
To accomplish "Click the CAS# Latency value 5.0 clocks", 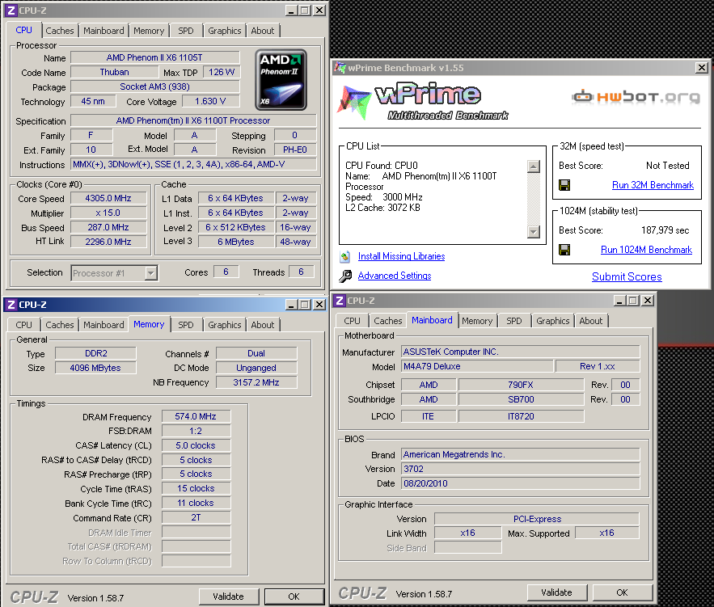I will coord(196,445).
